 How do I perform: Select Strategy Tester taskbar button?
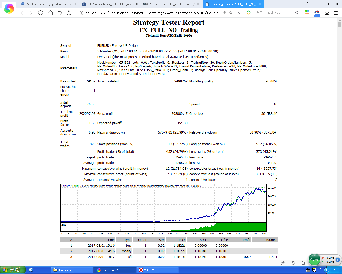click(115, 270)
